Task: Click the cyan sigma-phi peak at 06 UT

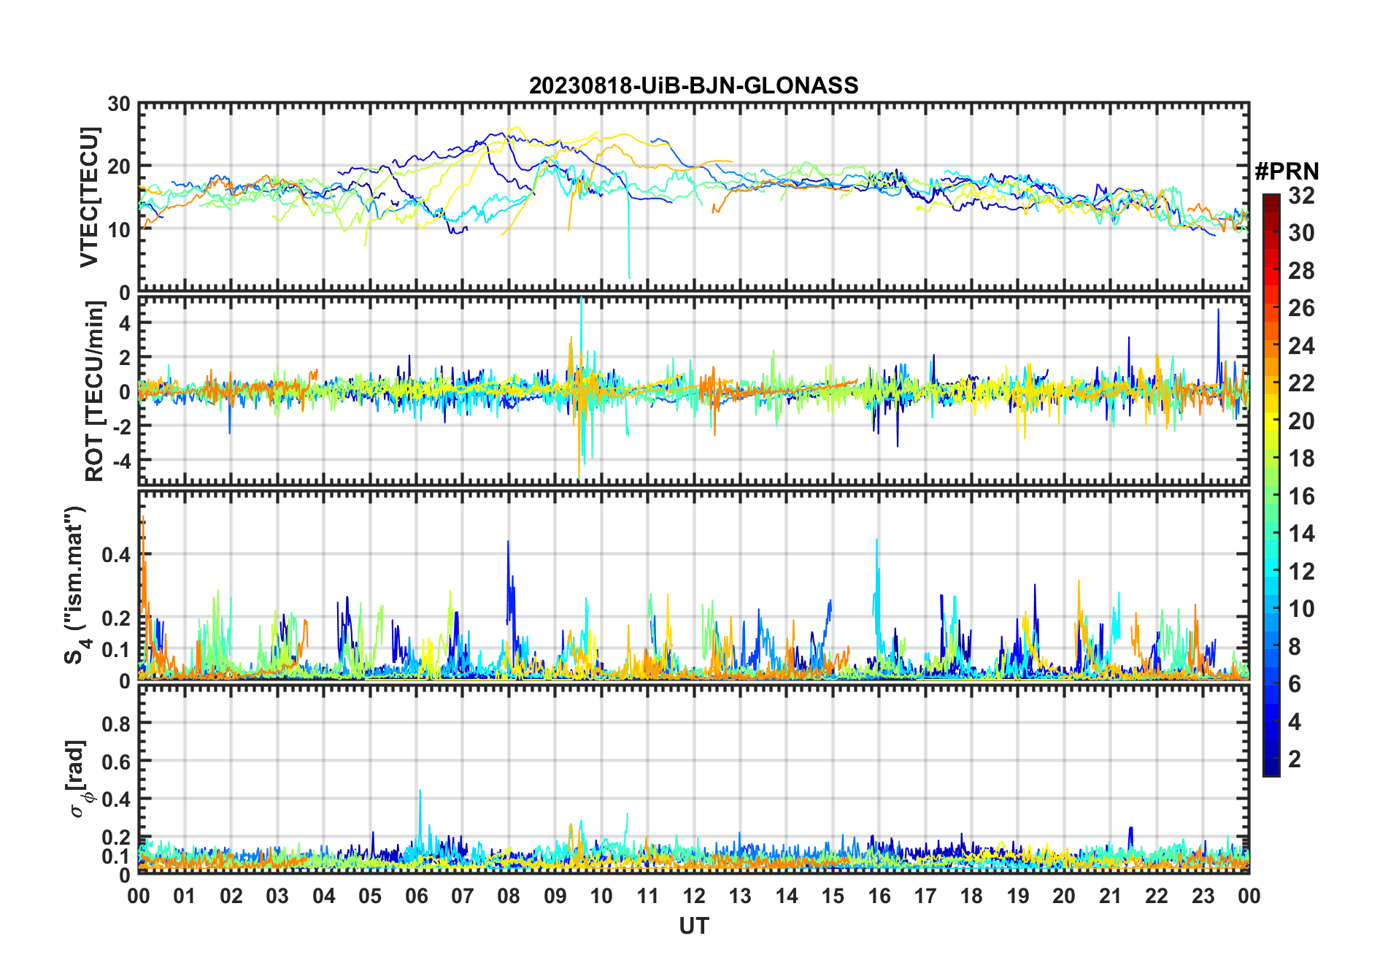Action: (x=420, y=793)
